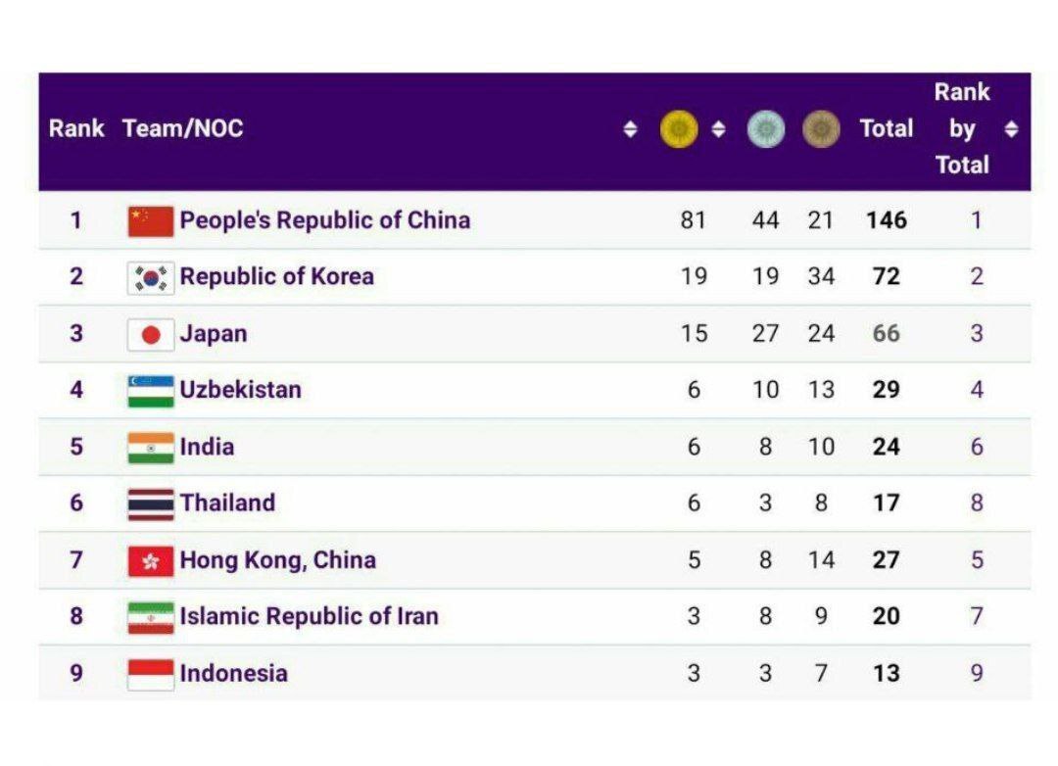Open the Indonesia team link
Image resolution: width=1058 pixels, height=766 pixels.
point(233,673)
